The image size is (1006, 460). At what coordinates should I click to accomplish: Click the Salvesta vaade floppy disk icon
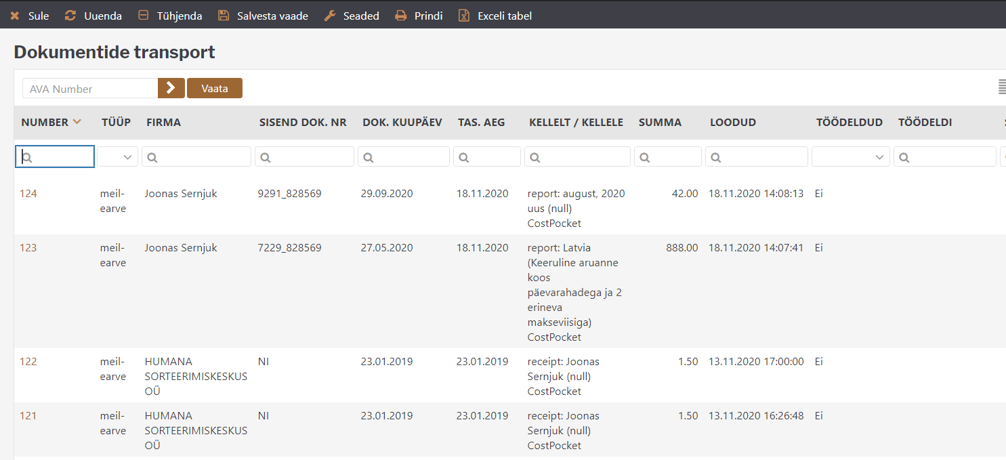coord(224,15)
